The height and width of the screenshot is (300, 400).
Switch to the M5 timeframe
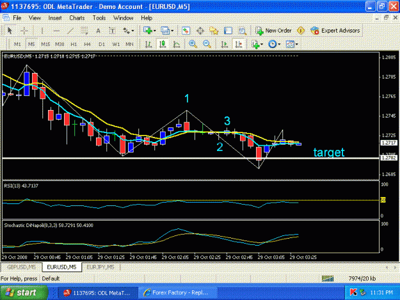pos(31,44)
